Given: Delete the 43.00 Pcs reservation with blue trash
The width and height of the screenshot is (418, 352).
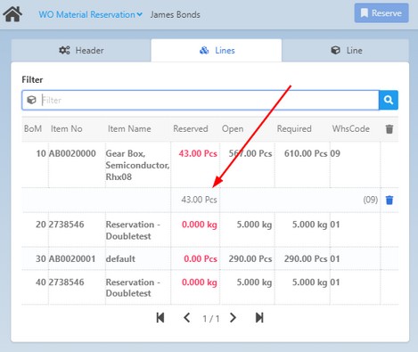Looking at the screenshot, I should (389, 201).
